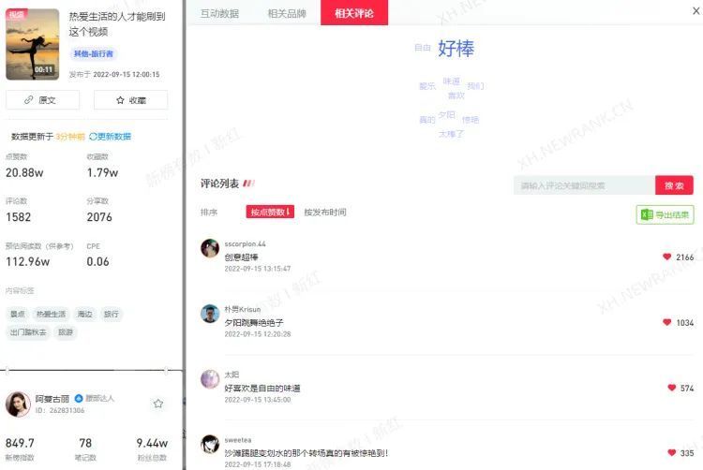Click the red 搜索 button
This screenshot has height=470, width=703.
pyautogui.click(x=674, y=185)
